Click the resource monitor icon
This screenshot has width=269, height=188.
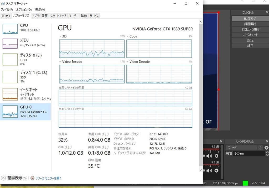32,178
